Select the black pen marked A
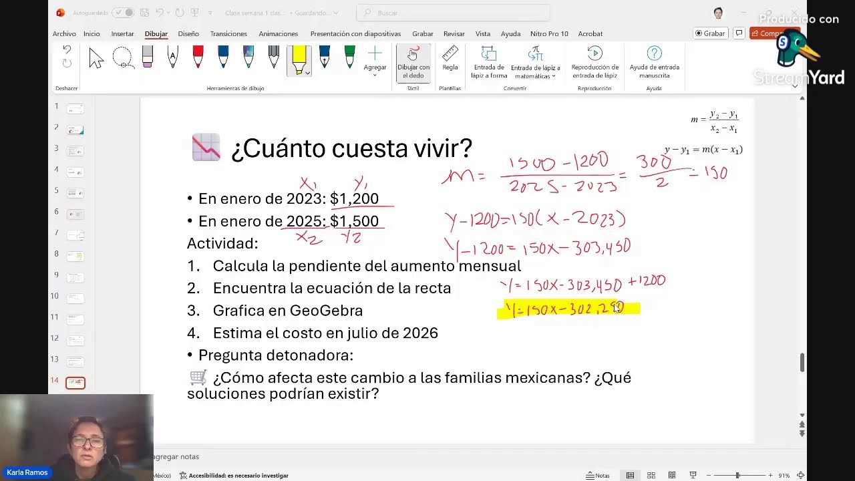Viewport: 855px width, 481px height. tap(172, 57)
